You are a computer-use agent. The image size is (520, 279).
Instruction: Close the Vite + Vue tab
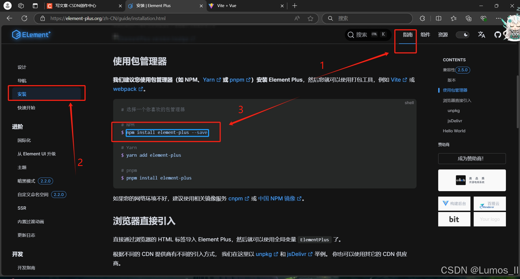(x=282, y=6)
